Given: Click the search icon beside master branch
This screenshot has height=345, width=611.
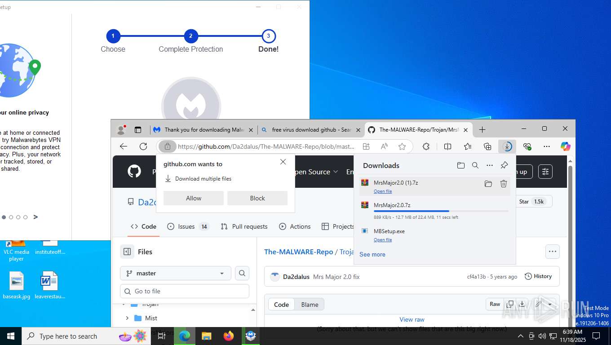Looking at the screenshot, I should click(x=242, y=273).
